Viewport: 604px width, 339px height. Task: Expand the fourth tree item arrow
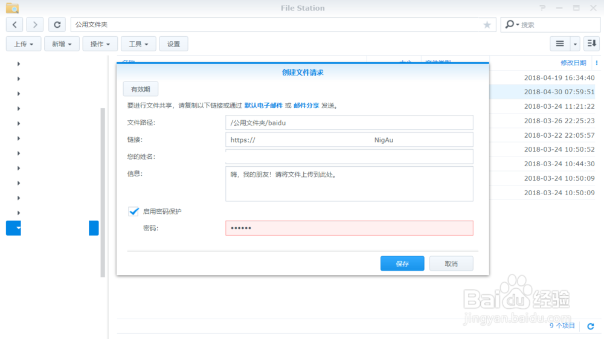19,109
